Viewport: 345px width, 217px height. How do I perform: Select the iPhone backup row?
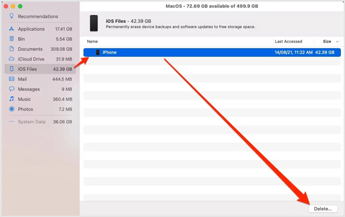[212, 52]
